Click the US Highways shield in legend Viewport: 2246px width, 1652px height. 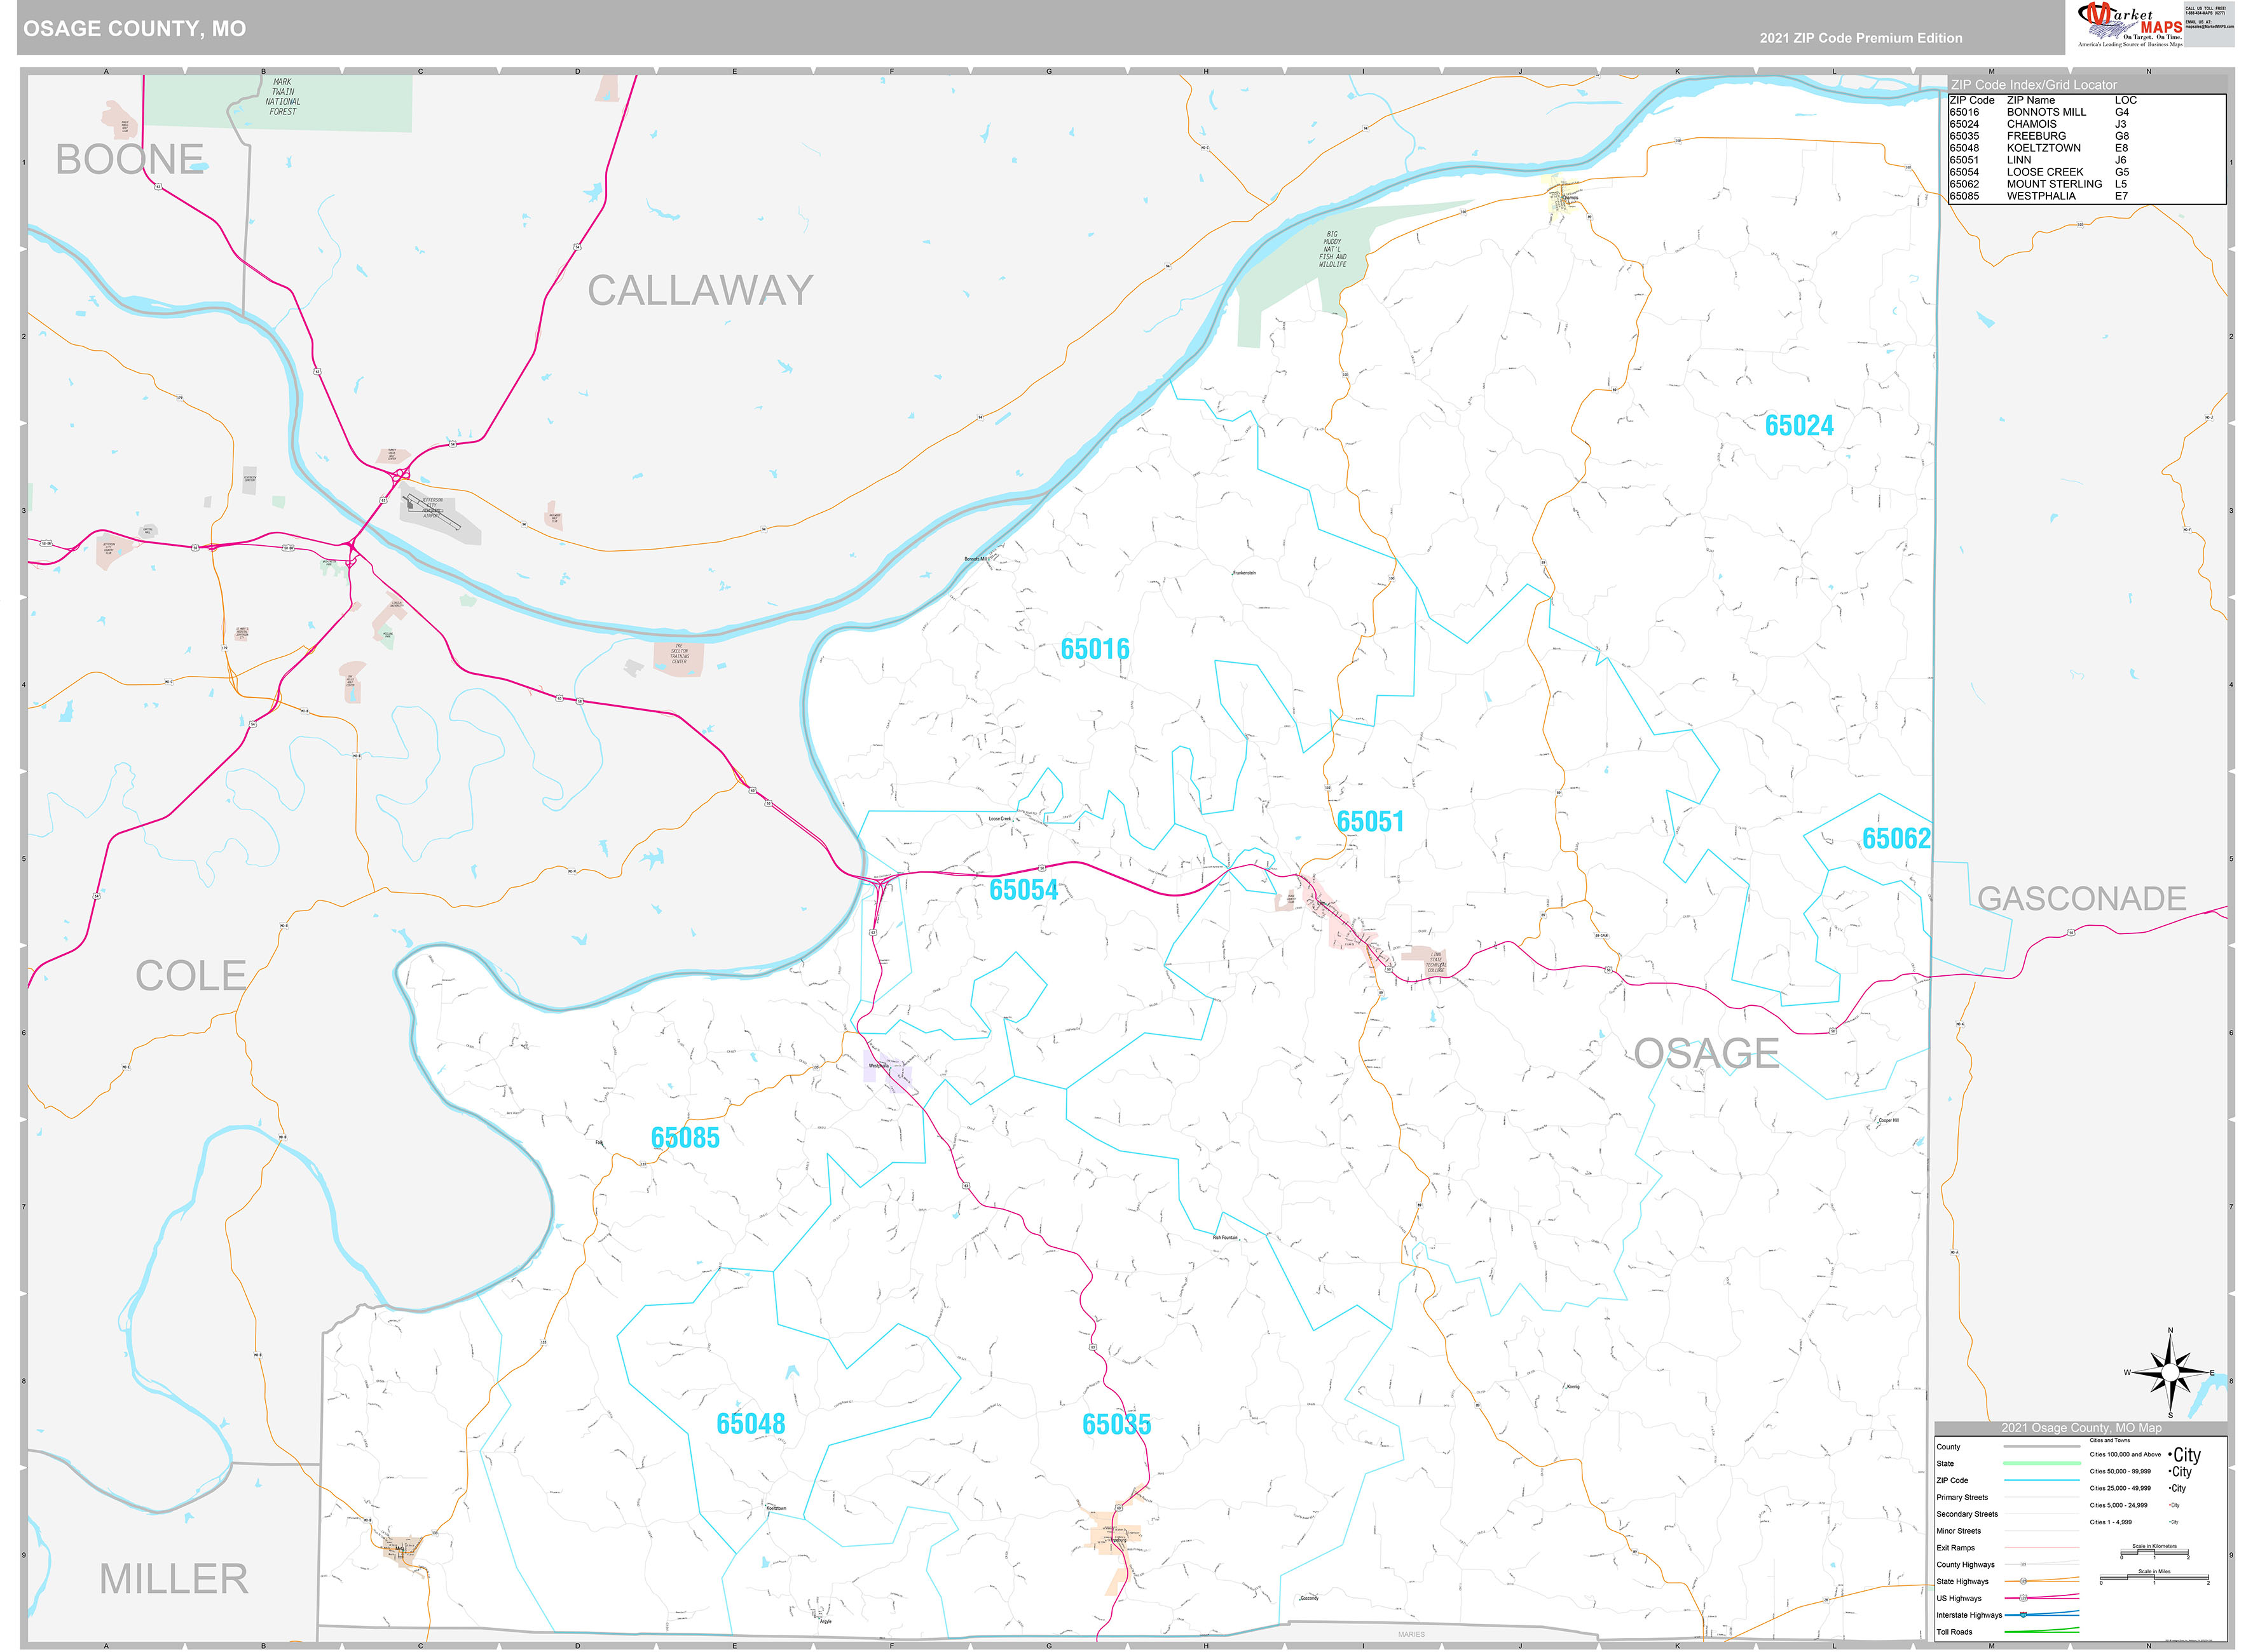click(x=2023, y=1598)
